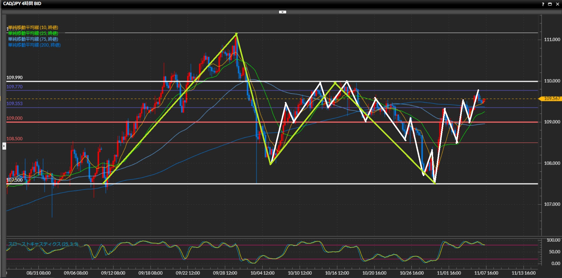Close the CAD/JPY chart window
Viewport: 562px width, 278px height.
coord(557,4)
